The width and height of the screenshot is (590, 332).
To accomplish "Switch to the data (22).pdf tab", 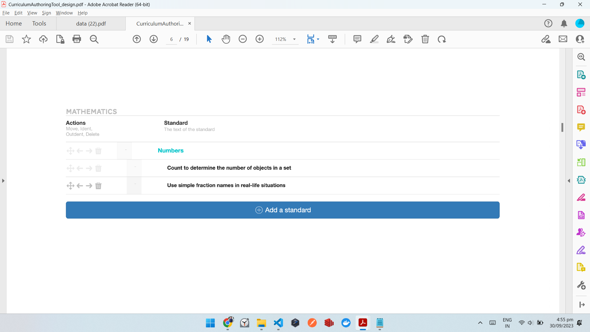I will (91, 24).
